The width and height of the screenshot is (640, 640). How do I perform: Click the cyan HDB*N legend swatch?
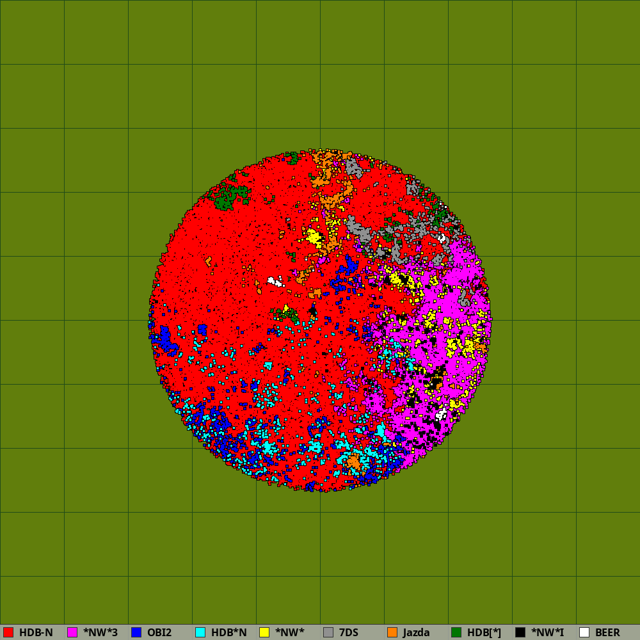pyautogui.click(x=200, y=632)
